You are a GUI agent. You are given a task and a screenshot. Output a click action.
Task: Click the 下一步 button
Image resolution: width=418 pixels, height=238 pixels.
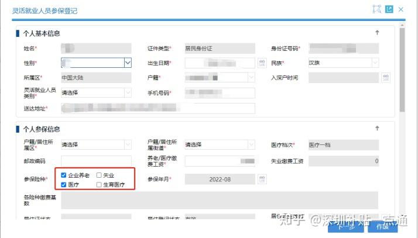coord(346,226)
